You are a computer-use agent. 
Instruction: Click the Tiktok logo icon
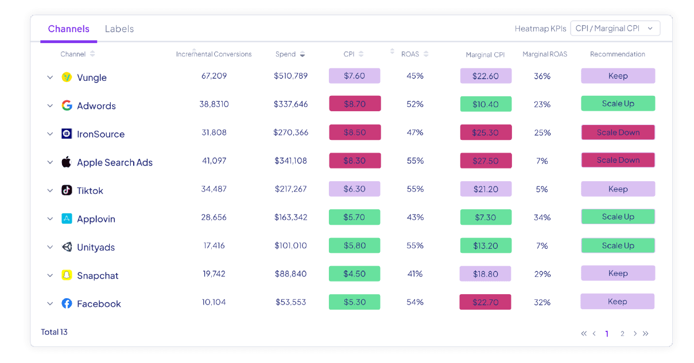(67, 190)
